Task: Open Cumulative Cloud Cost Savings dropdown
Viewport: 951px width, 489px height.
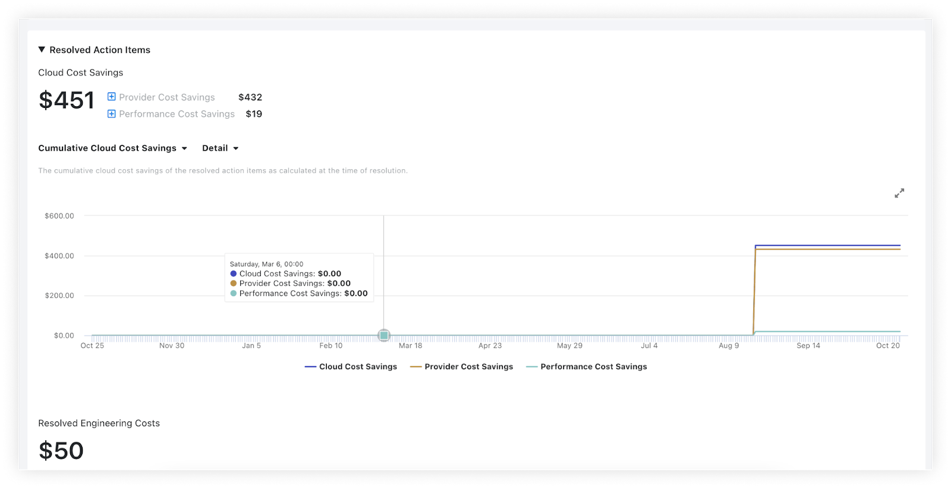Action: (112, 148)
